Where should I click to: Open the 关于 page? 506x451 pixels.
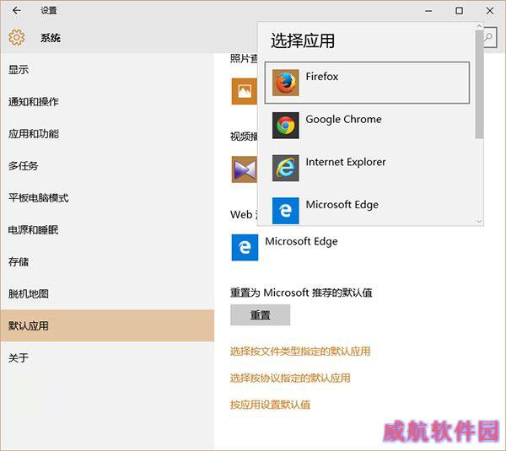pos(107,357)
